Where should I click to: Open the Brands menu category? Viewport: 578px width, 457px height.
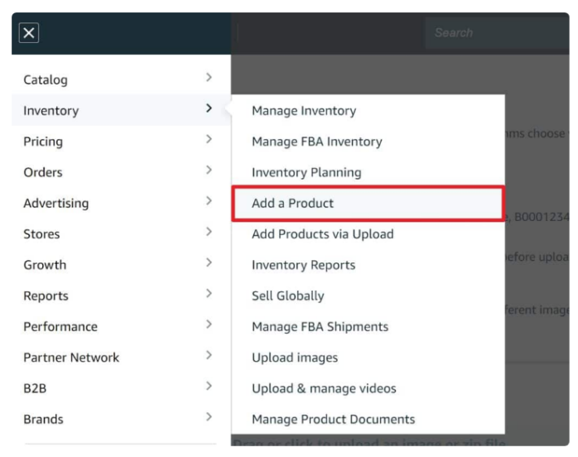pyautogui.click(x=121, y=420)
